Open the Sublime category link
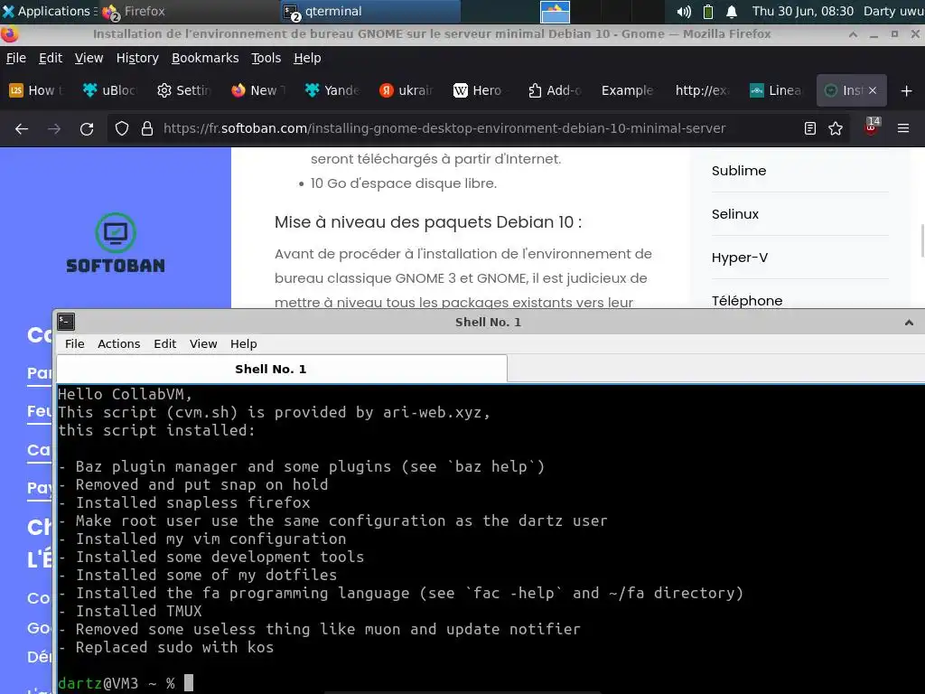Viewport: 925px width, 694px height. [x=739, y=171]
